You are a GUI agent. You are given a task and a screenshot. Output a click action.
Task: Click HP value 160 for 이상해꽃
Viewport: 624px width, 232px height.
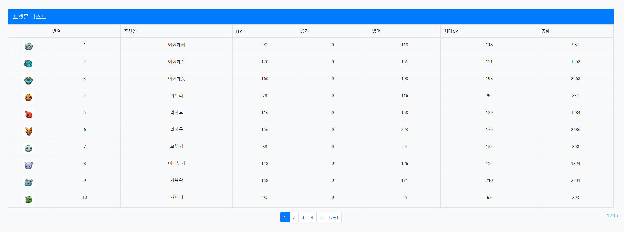(265, 79)
